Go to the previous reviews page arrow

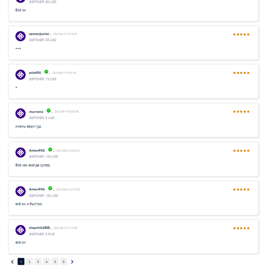(x=12, y=262)
